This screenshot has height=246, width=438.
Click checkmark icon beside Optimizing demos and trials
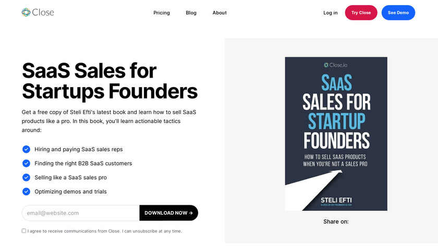coord(26,191)
